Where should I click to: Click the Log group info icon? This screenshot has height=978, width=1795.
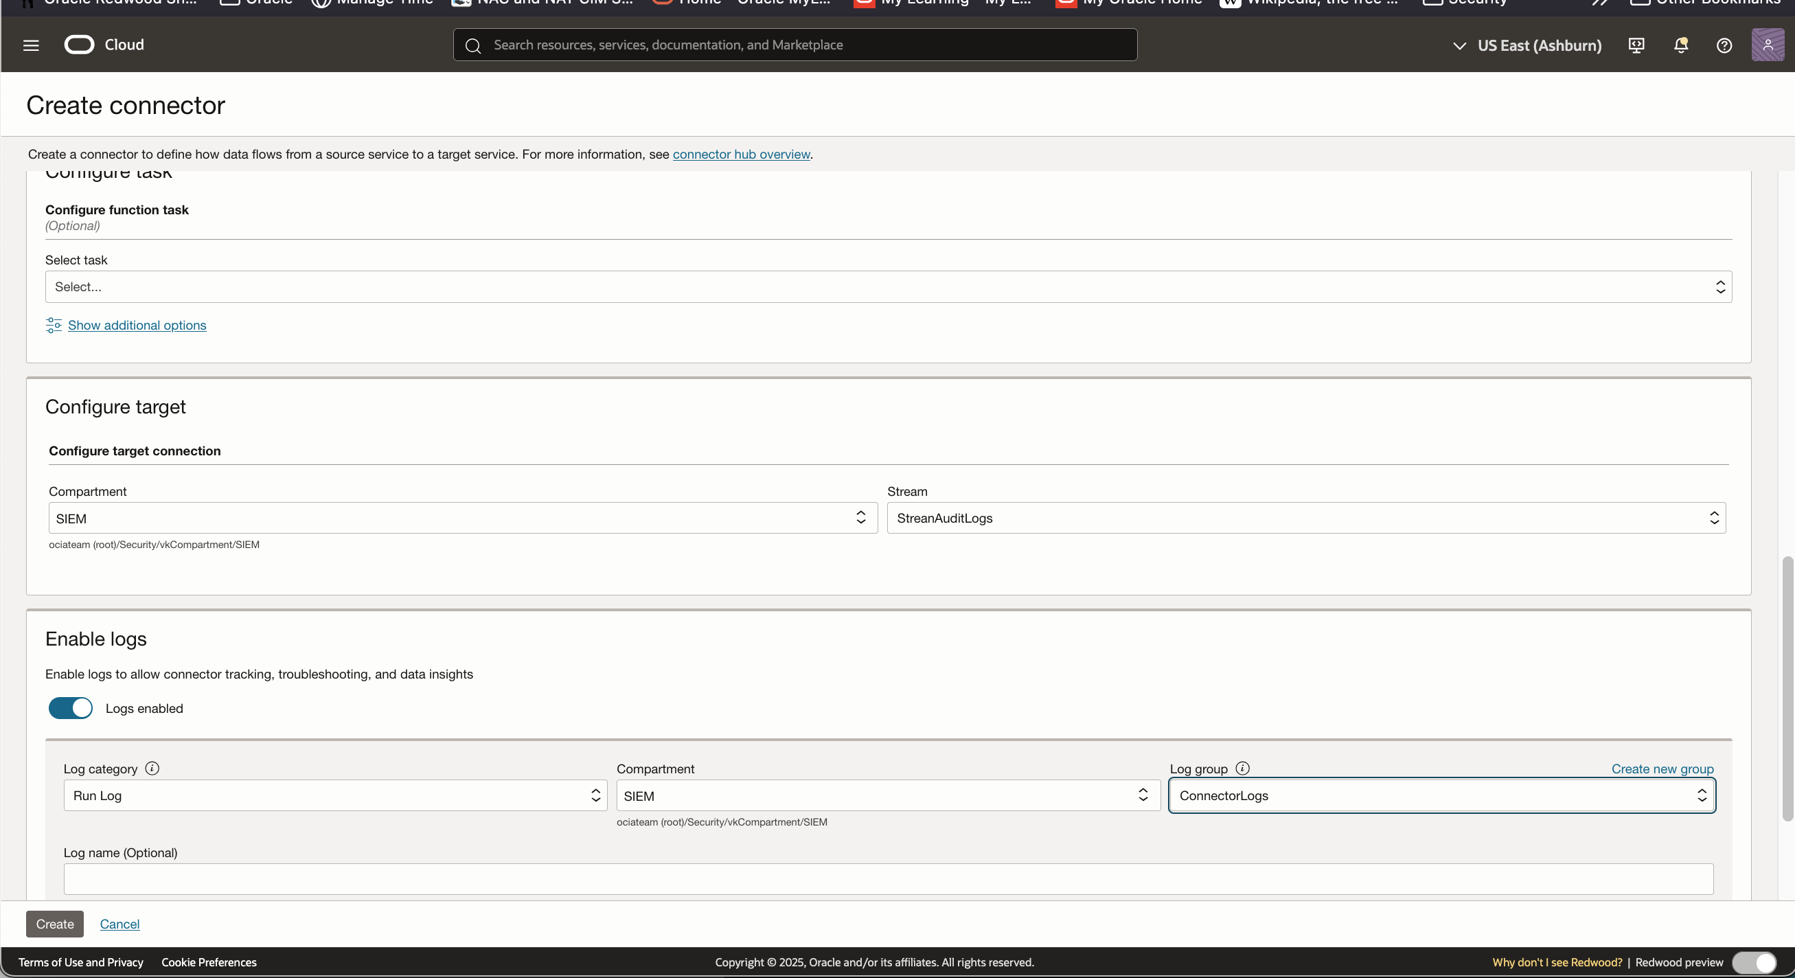(x=1242, y=768)
